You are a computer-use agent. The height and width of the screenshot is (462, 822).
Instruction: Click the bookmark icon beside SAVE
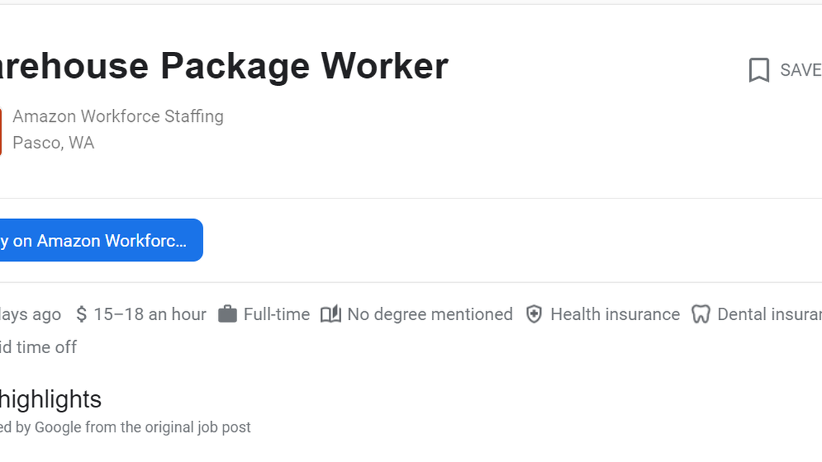[758, 69]
